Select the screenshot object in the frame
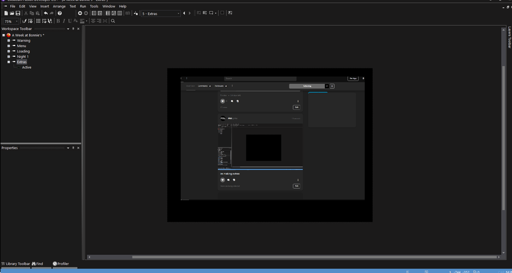This screenshot has width=512, height=273. click(272, 138)
